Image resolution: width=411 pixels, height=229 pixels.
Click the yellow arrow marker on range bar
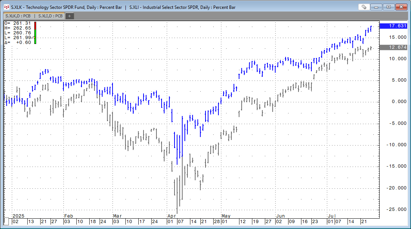(35, 37)
